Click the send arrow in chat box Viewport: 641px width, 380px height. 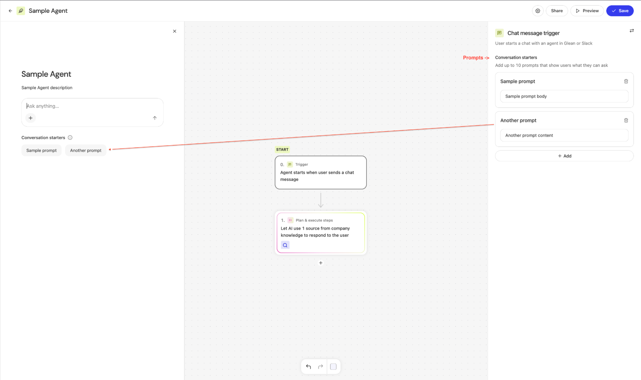tap(155, 118)
